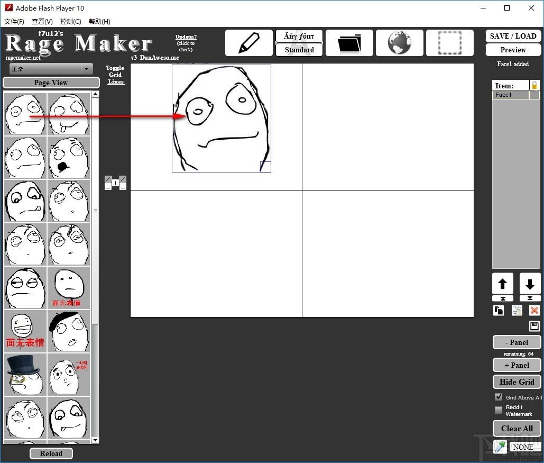The height and width of the screenshot is (463, 544).
Task: Add the squinting narrow-eyed face thumbnail
Action: [25, 288]
